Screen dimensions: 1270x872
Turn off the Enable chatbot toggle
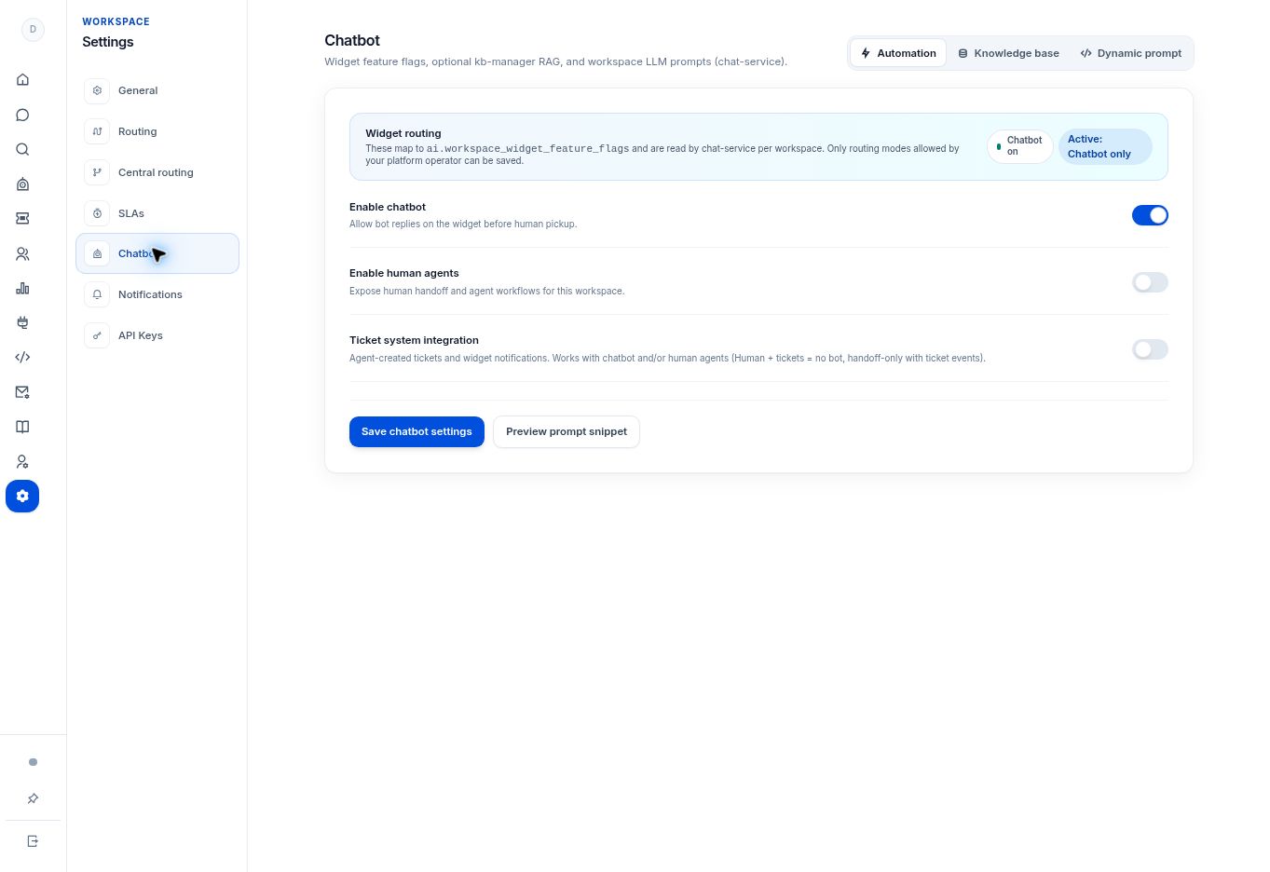[1150, 215]
